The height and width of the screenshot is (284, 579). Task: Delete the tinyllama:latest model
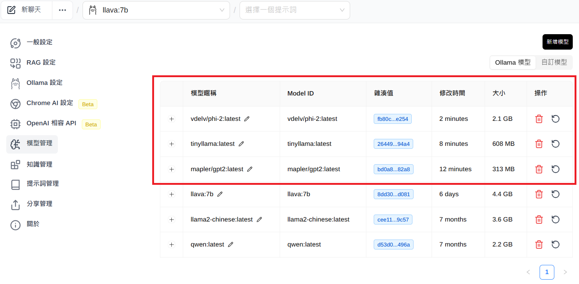tap(539, 144)
